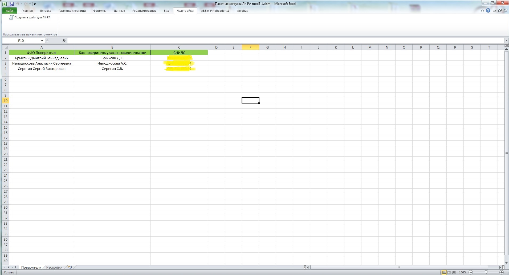Image resolution: width=509 pixels, height=275 pixels.
Task: Switch to Normal view in status bar
Action: click(x=444, y=272)
